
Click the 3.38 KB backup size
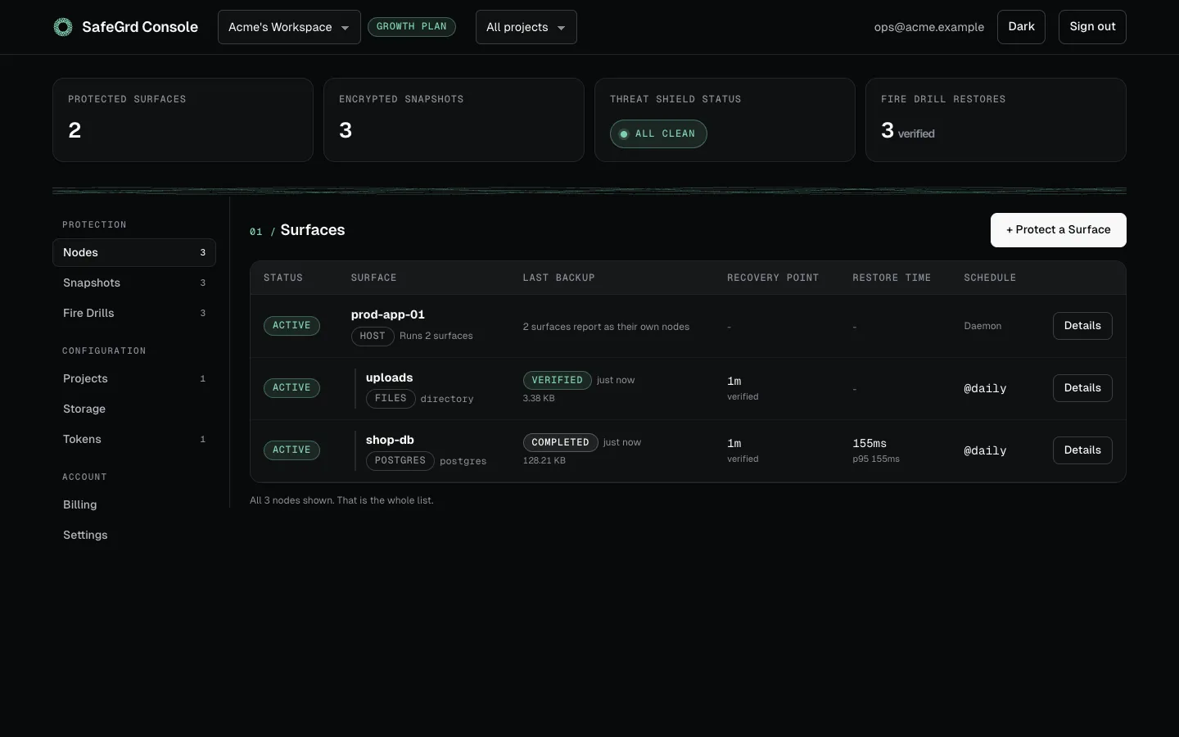(539, 399)
